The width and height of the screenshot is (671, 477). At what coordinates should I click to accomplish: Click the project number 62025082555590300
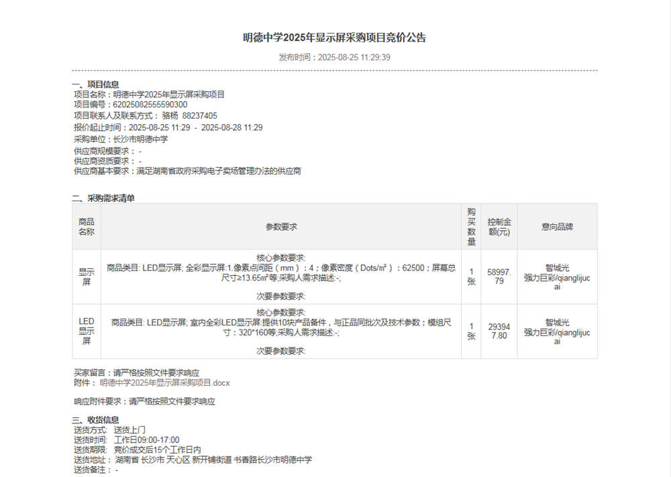[x=150, y=105]
